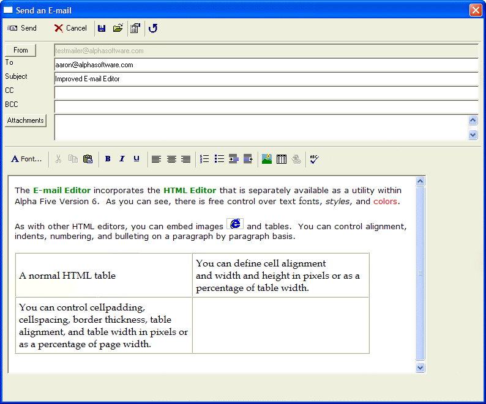The width and height of the screenshot is (486, 404).
Task: Apply numbered list formatting
Action: [204, 159]
